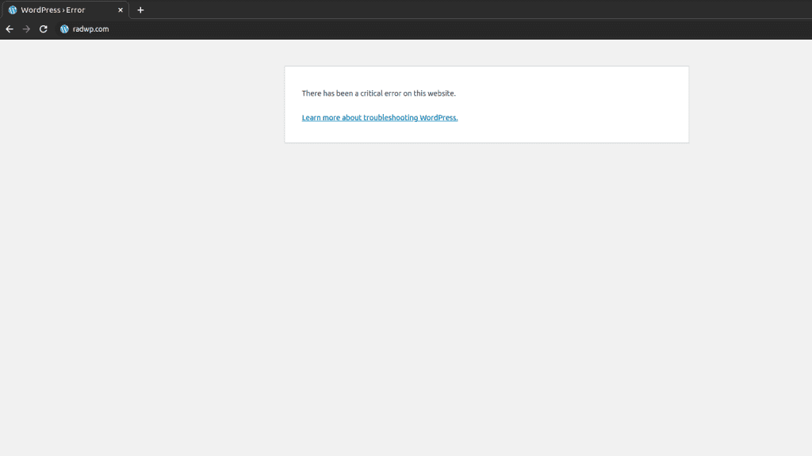The height and width of the screenshot is (456, 812).
Task: Click the radwp.com URL text
Action: 90,29
